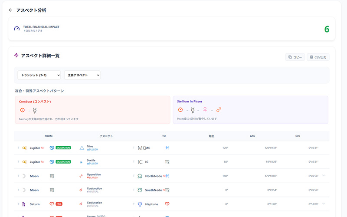Screen dimensions: 347x217
Task: Click the Saturn planet glyph
Action: pos(24,204)
